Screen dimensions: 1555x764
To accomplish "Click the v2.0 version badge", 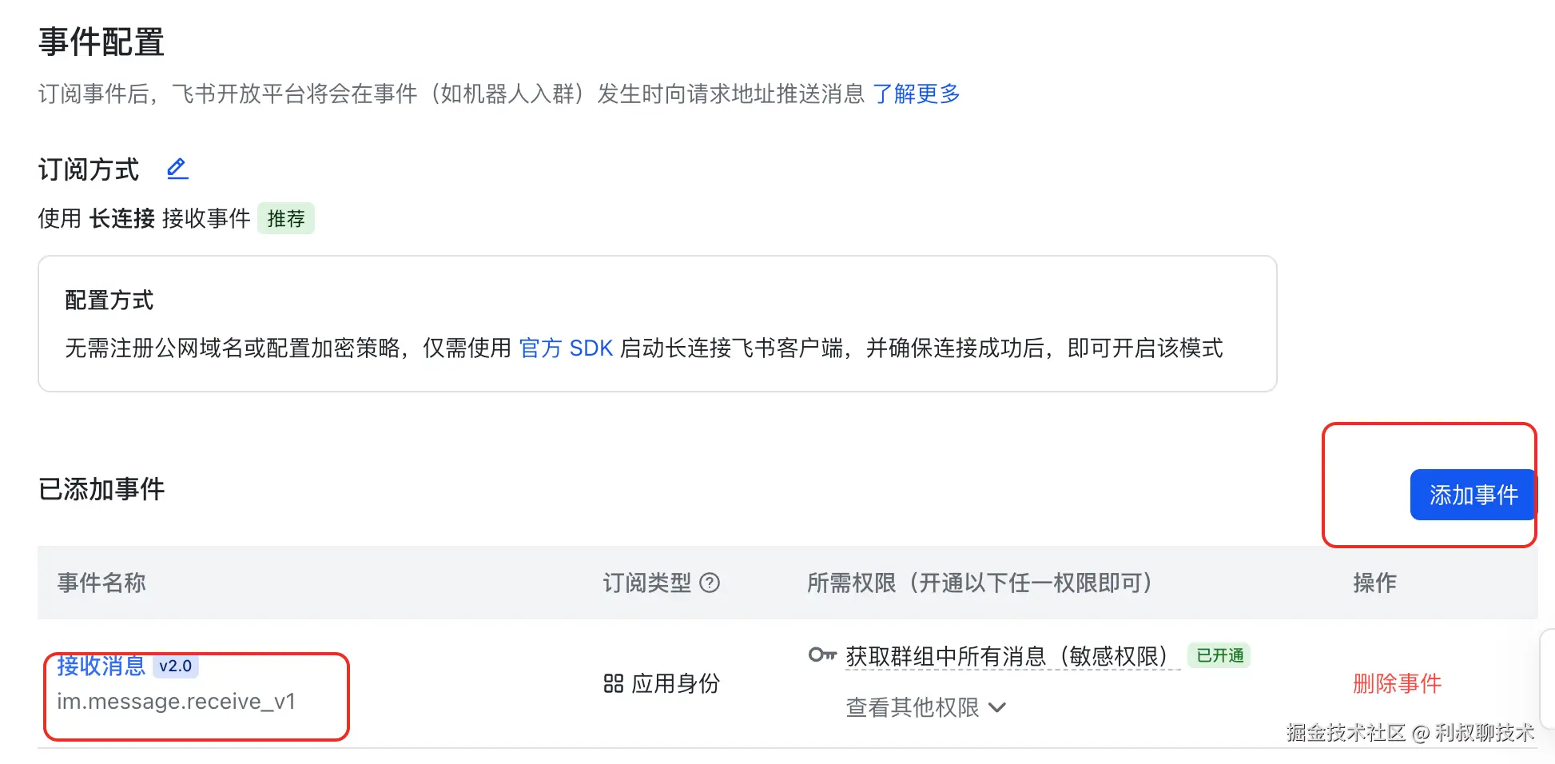I will (175, 666).
